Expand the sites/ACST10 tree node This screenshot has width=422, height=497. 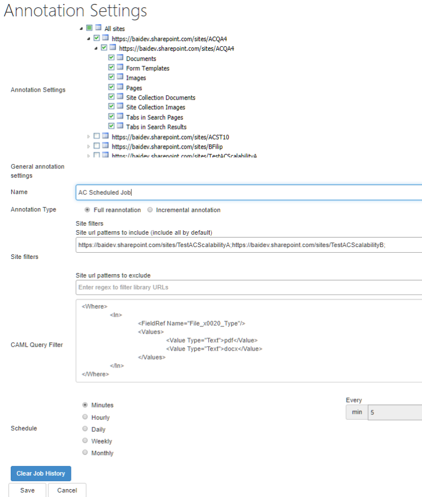tap(88, 137)
